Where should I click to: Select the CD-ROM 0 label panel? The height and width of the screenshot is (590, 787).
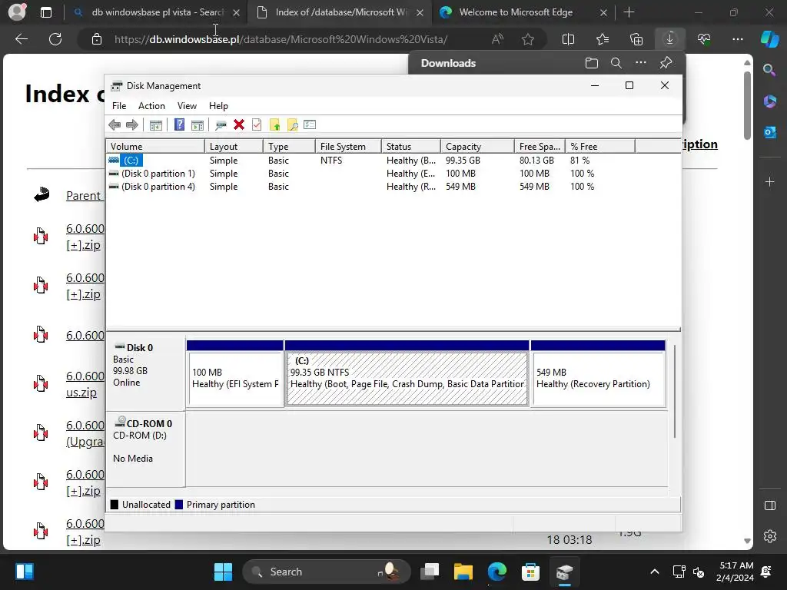145,449
